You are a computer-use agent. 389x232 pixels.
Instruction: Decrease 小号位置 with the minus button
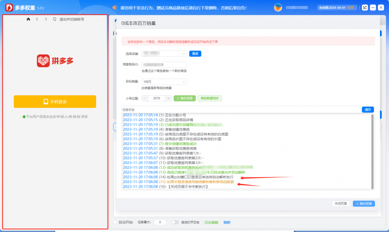145,98
